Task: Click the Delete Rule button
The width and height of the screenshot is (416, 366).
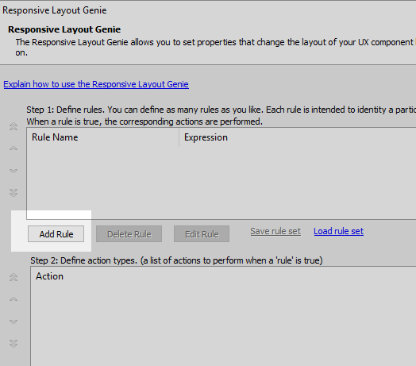Action: [x=129, y=234]
